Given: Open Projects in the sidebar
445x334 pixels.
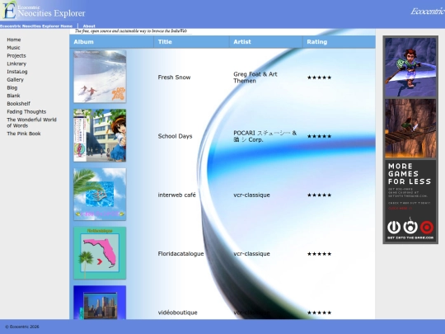Looking at the screenshot, I should 16,56.
